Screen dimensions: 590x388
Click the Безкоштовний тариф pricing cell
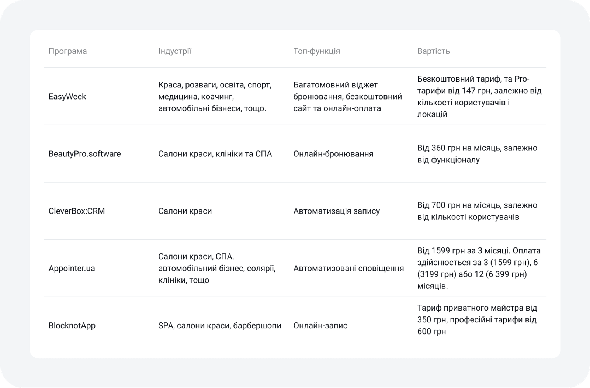click(479, 97)
